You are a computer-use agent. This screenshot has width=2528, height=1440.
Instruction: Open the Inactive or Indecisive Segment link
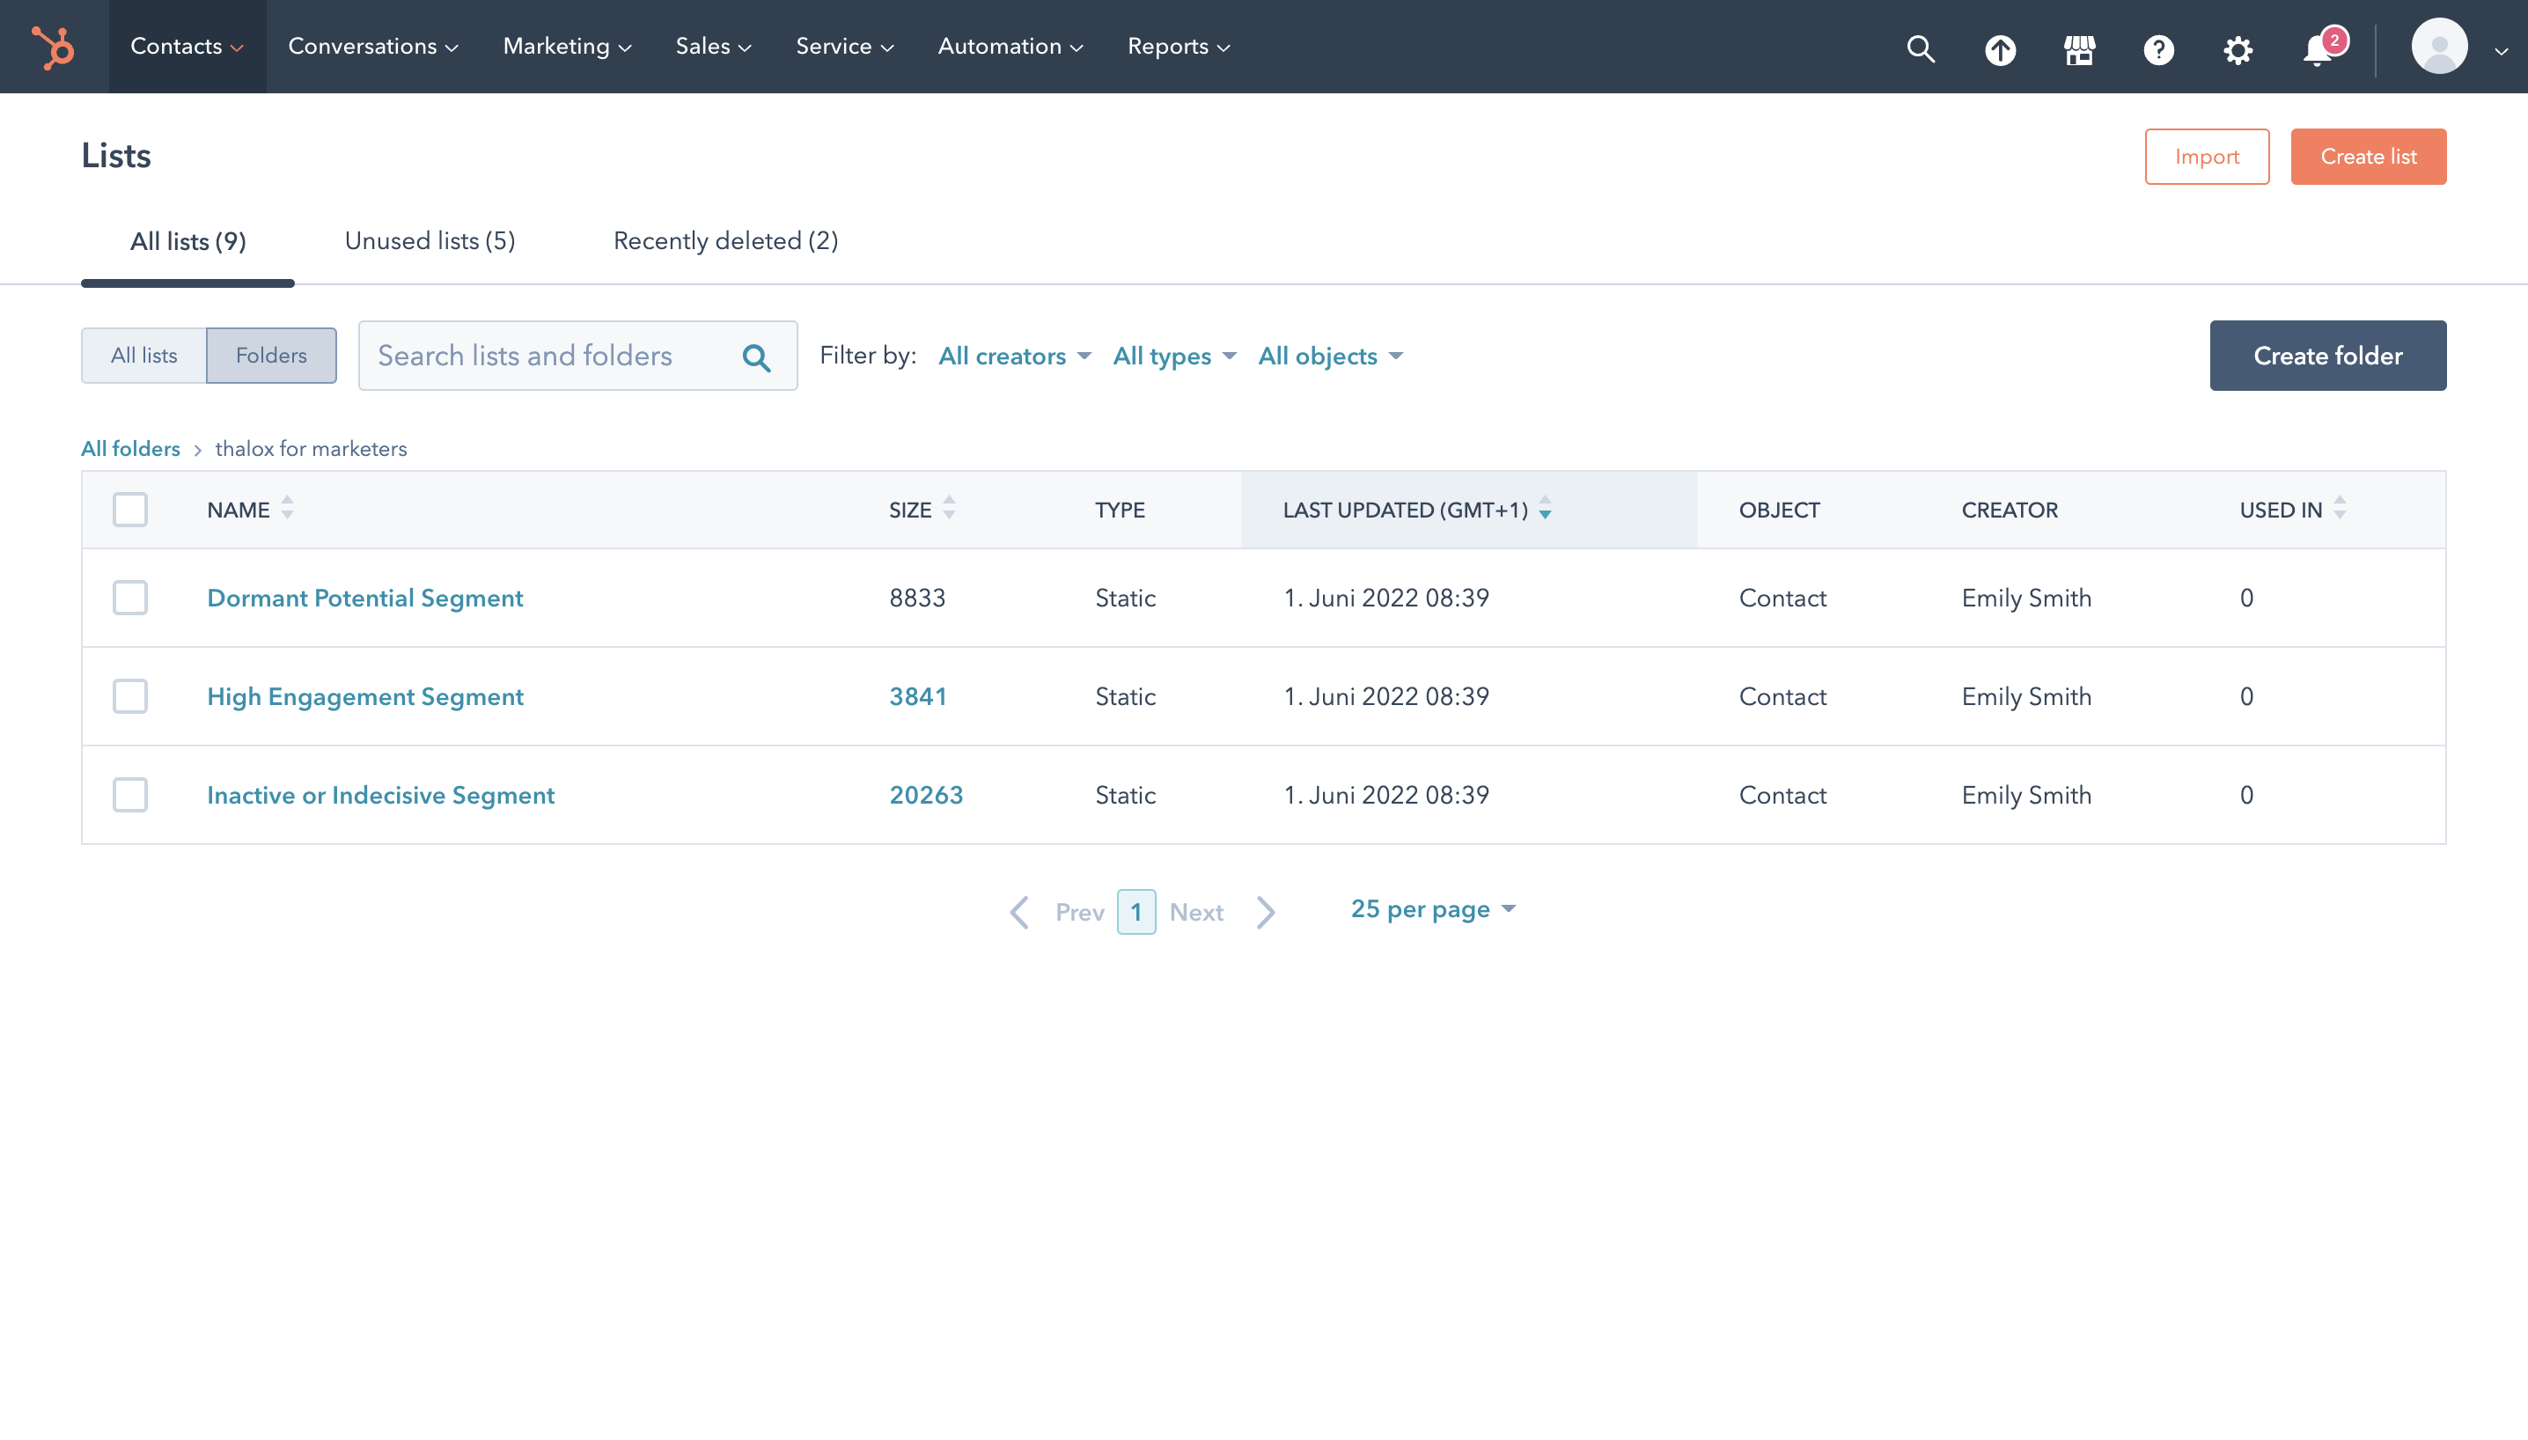tap(379, 795)
